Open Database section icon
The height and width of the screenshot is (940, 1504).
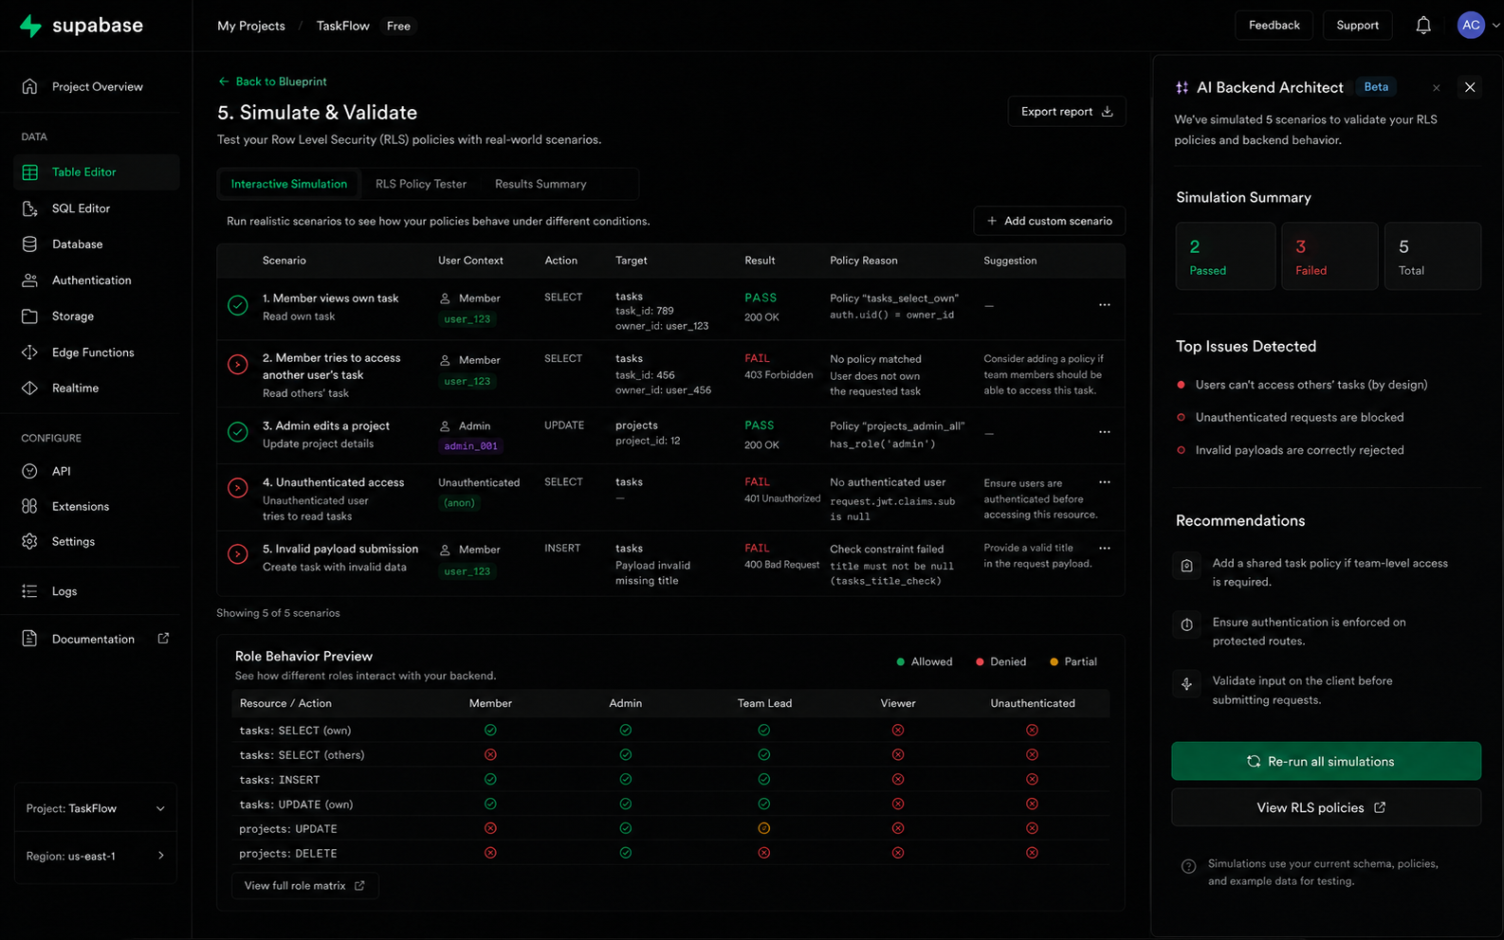click(x=30, y=244)
